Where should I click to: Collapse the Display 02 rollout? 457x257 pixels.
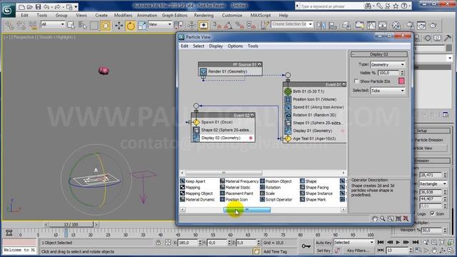pyautogui.click(x=378, y=54)
